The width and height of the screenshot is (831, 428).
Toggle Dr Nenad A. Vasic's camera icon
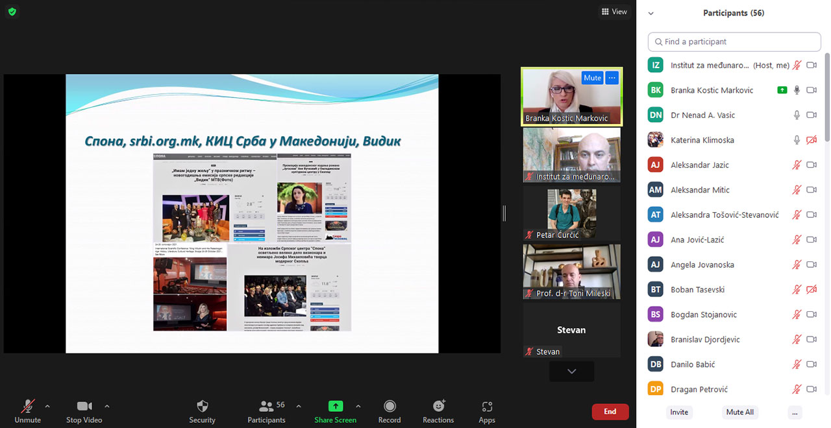click(812, 115)
